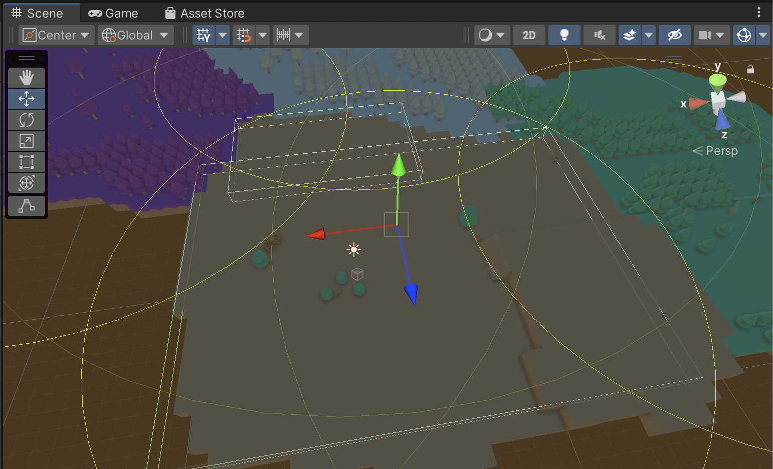The image size is (773, 469).
Task: Click the red X-axis move arrow
Action: click(x=316, y=233)
